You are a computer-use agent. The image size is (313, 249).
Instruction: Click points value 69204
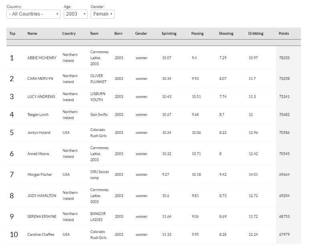[x=284, y=196]
